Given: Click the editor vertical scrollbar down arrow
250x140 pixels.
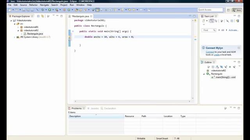Looking at the screenshot, I should pos(193,98).
